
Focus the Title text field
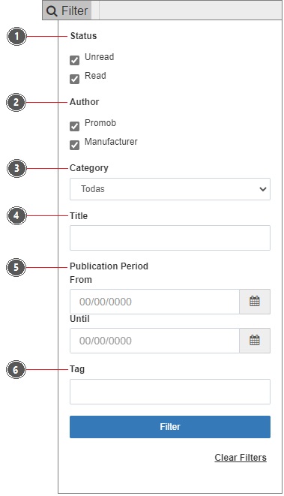click(170, 238)
